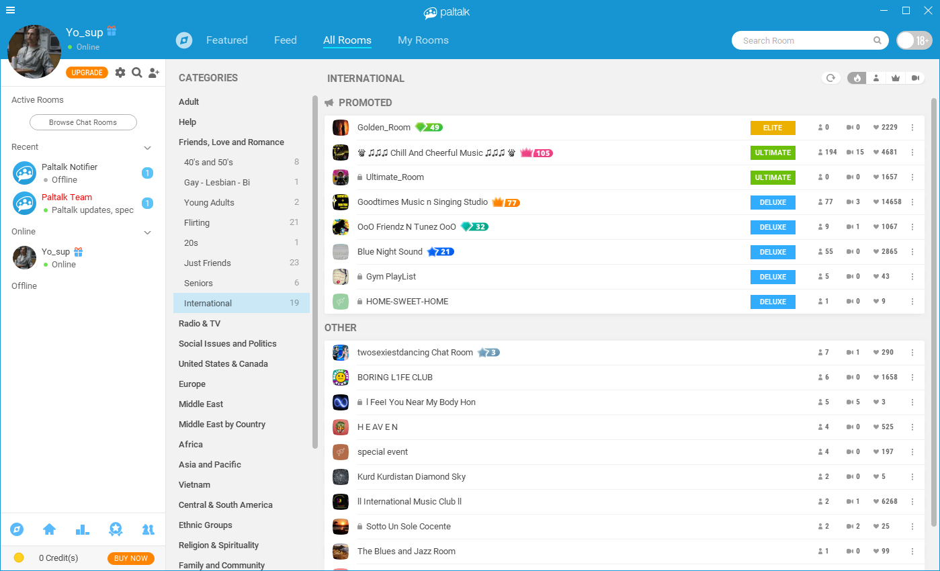940x571 pixels.
Task: Open Gym PlayList three-dot options menu
Action: coord(912,277)
